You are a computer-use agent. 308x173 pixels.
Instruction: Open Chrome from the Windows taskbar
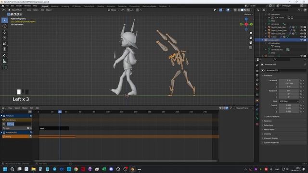pos(76,169)
